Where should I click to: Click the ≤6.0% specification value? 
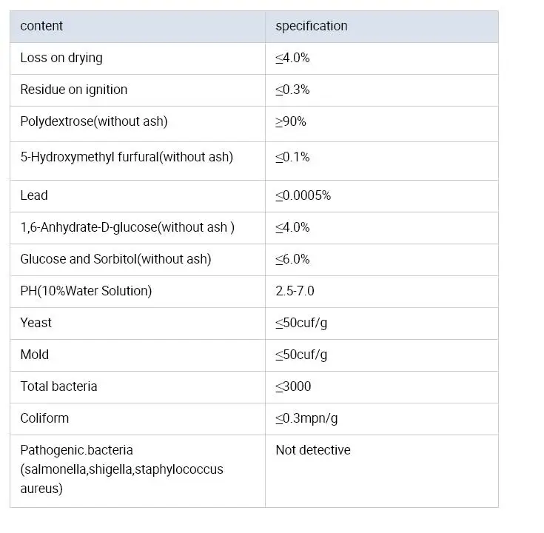click(x=292, y=259)
